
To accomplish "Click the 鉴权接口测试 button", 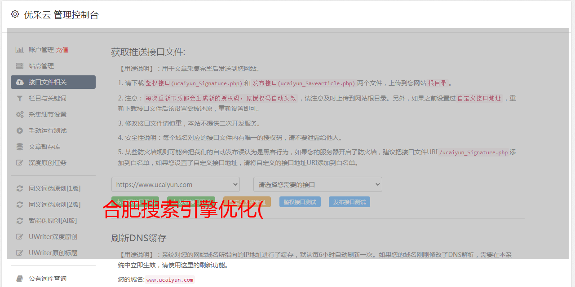I will point(300,202).
